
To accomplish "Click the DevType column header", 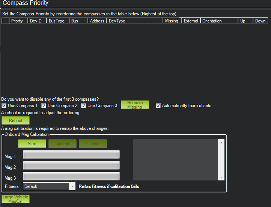I will click(x=135, y=21).
